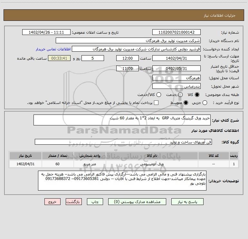Screen dimensions: 248x239
Task: Click response deadline date 1402/04/31 field
Action: (x=176, y=58)
